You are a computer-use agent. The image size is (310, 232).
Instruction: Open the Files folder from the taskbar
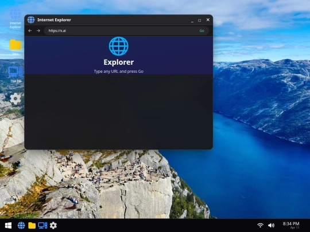point(32,226)
